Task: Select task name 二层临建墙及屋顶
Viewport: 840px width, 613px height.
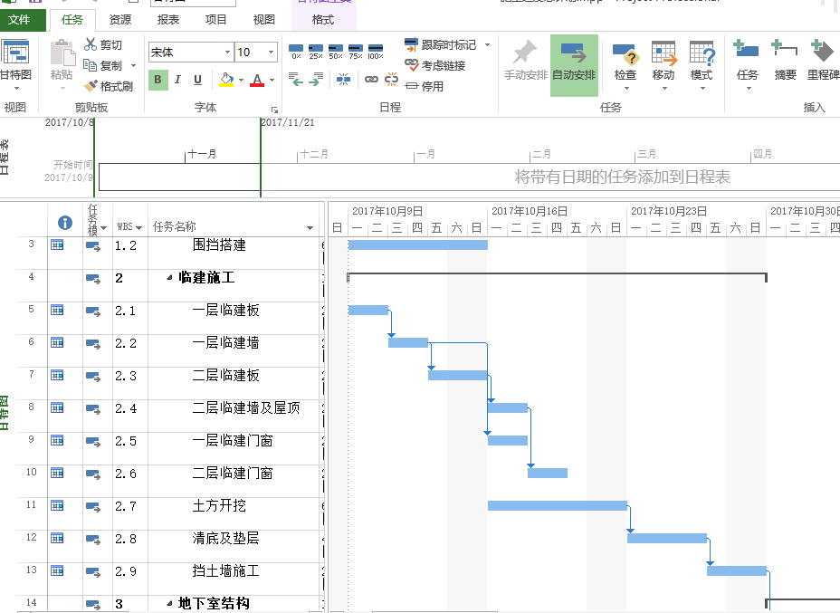Action: coord(246,407)
